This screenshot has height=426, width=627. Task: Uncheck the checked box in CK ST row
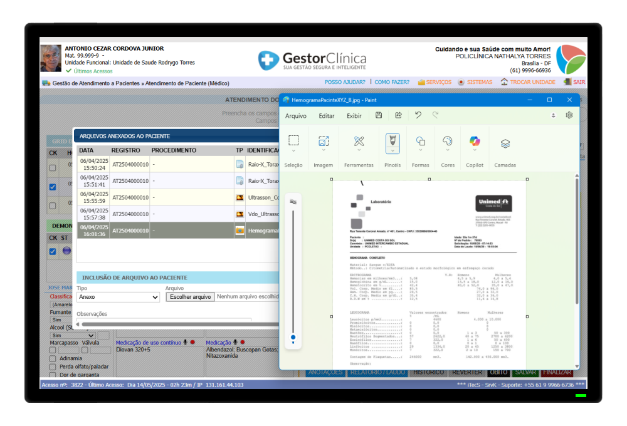pos(53,251)
